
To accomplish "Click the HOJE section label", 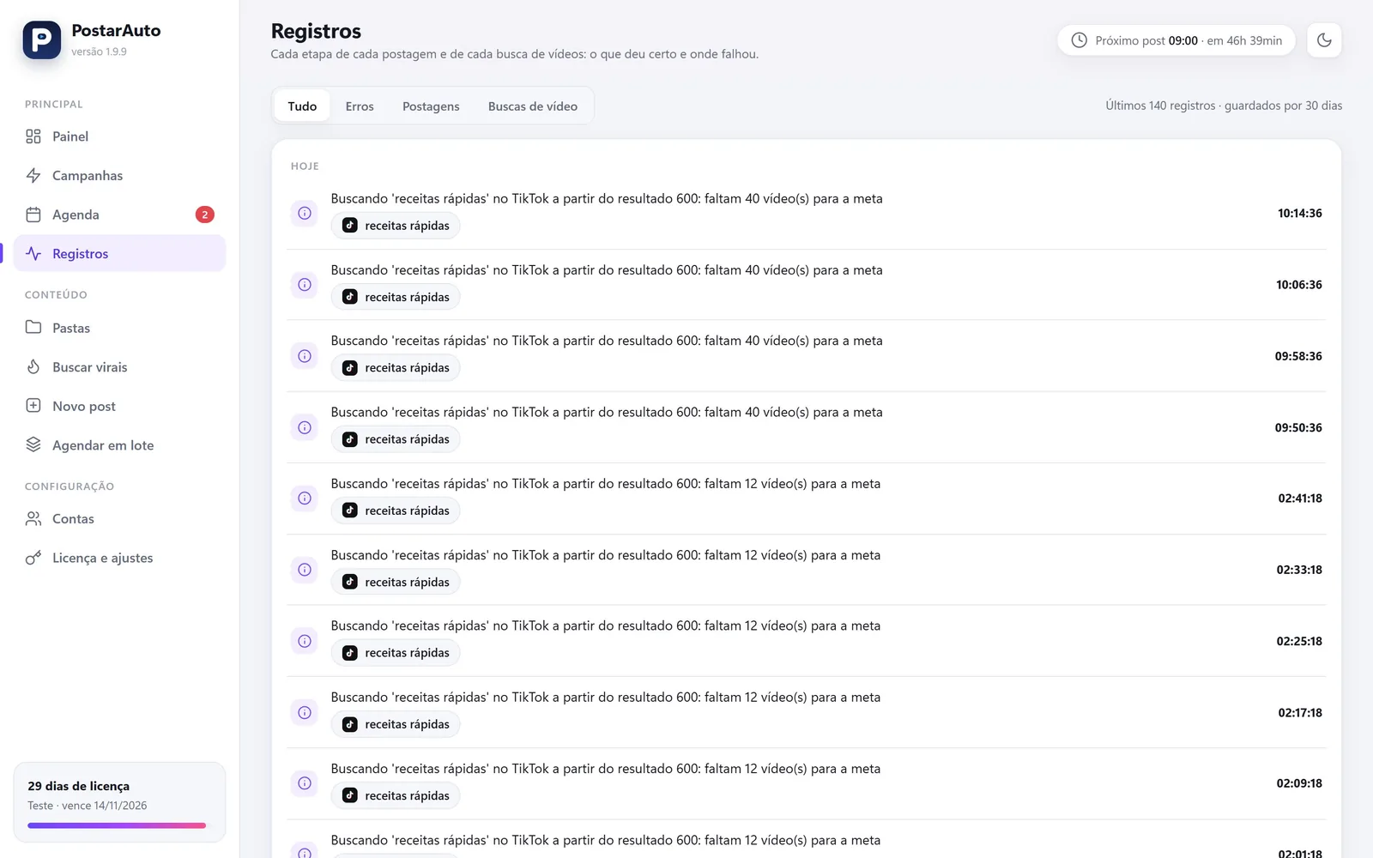I will coord(305,166).
